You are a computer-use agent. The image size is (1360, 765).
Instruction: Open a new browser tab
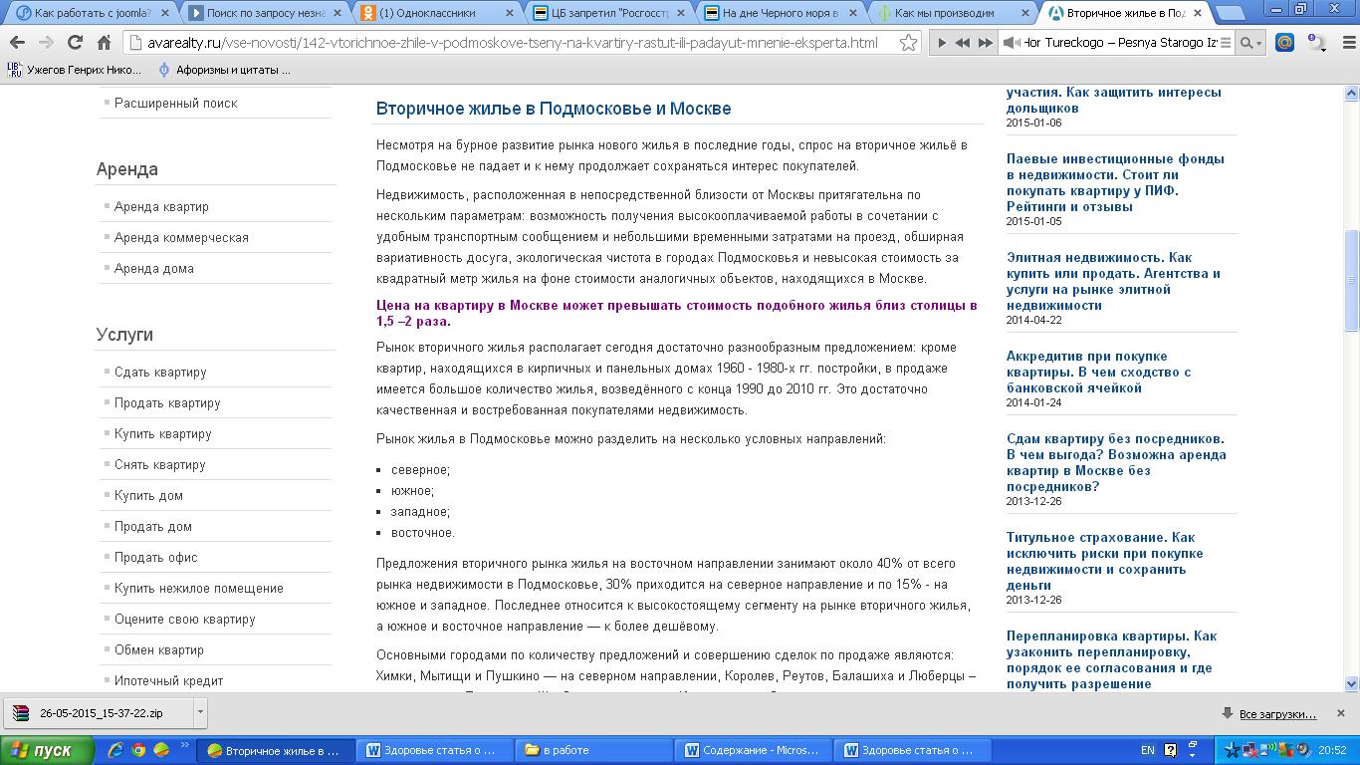[1231, 13]
